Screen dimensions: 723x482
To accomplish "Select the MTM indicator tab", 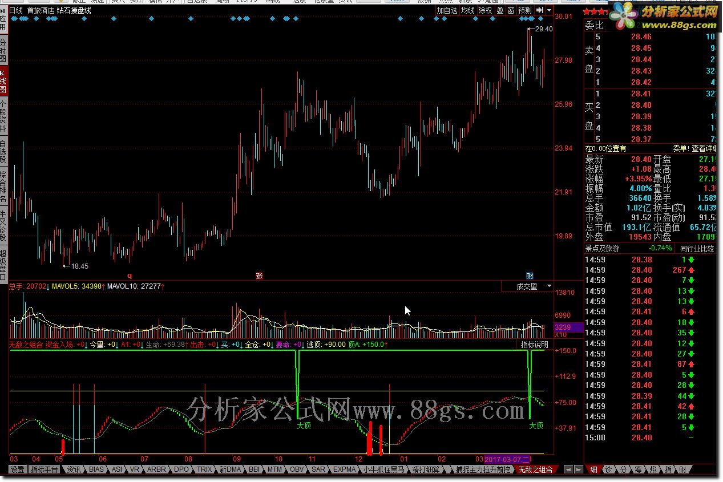I will pos(274,469).
